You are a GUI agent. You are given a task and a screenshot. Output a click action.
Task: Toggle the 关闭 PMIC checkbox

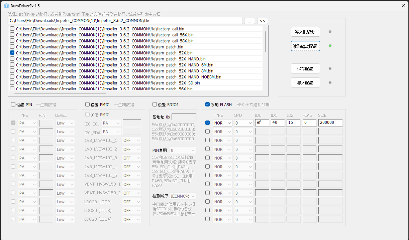tap(88, 114)
